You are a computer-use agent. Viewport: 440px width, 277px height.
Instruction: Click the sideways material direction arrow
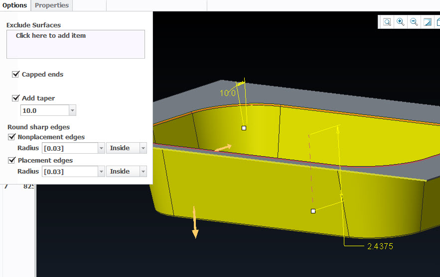223,148
